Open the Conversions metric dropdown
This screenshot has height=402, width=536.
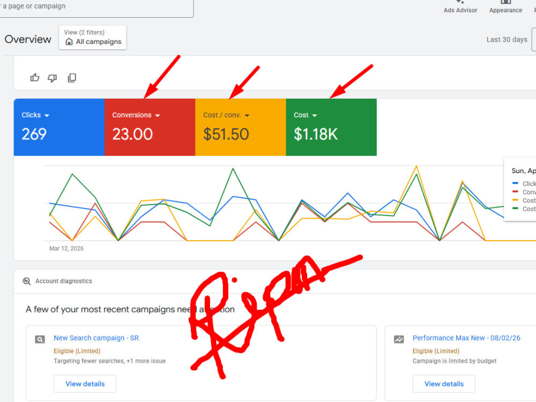(x=136, y=115)
